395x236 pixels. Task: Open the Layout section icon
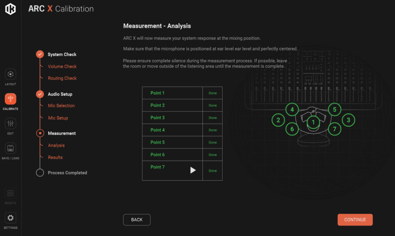click(10, 74)
